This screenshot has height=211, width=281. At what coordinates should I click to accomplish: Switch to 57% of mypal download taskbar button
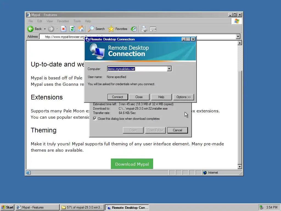point(82,207)
